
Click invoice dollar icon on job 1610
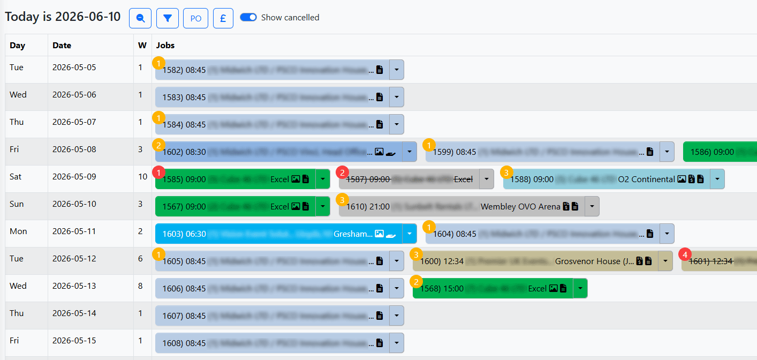point(566,206)
